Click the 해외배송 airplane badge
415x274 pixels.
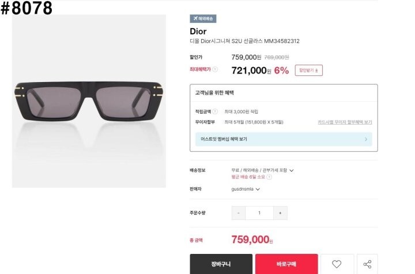(x=203, y=18)
